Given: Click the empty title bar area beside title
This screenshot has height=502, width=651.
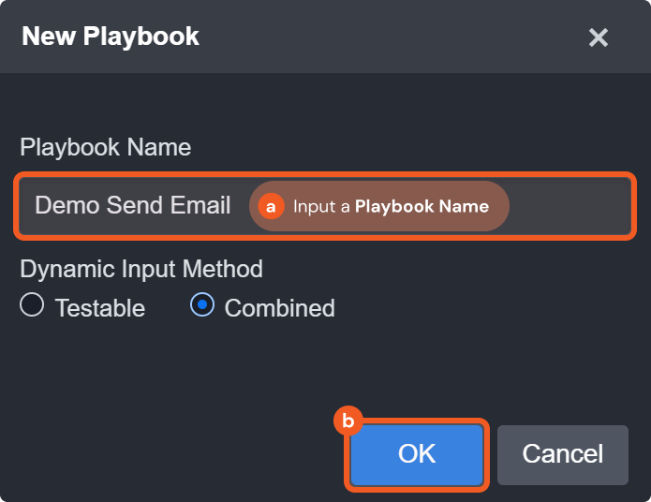Looking at the screenshot, I should coord(393,37).
